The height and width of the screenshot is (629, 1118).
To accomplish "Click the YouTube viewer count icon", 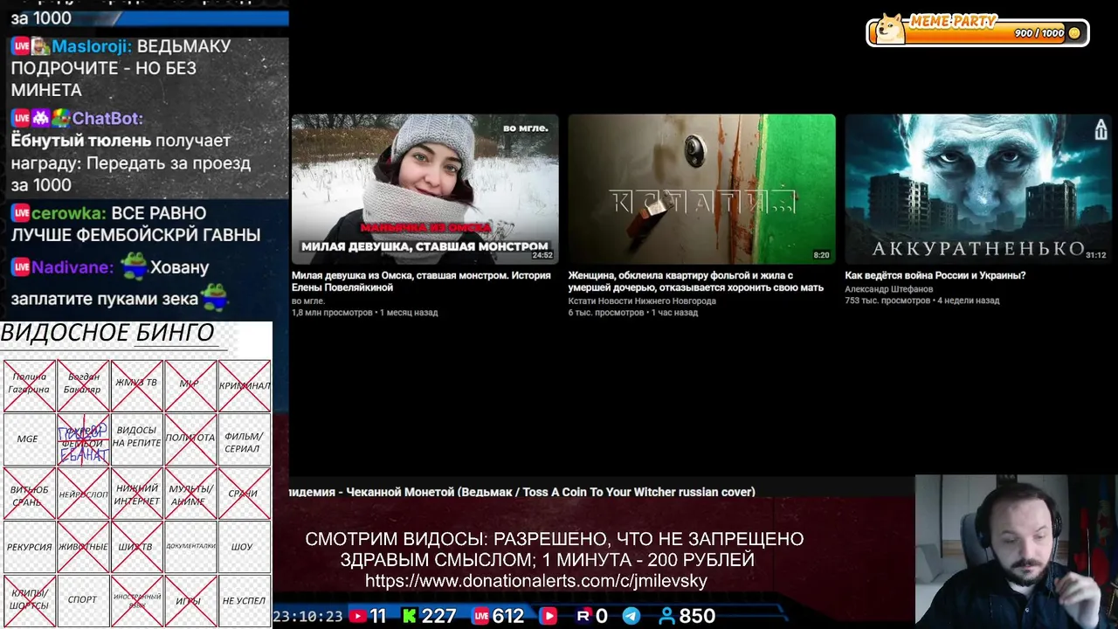I will click(357, 616).
